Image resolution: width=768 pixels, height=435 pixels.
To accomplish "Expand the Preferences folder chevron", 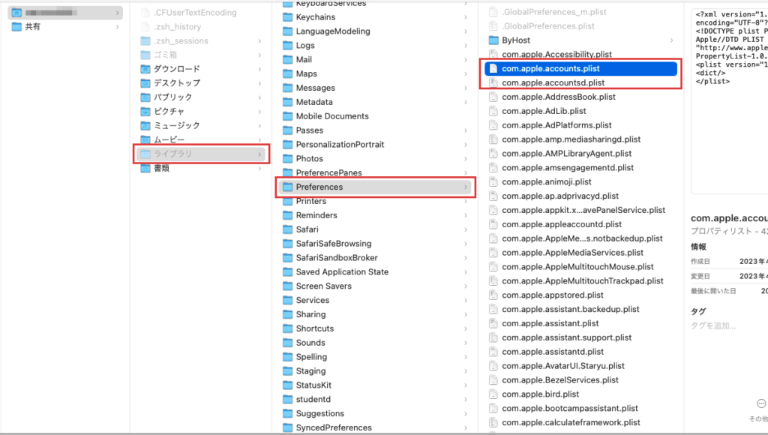I will pos(465,187).
